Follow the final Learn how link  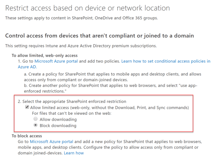tap(74, 153)
